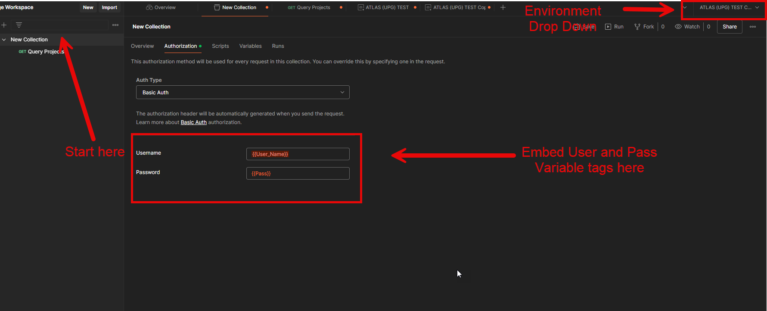Click the fork count number
The image size is (767, 311).
click(x=663, y=27)
